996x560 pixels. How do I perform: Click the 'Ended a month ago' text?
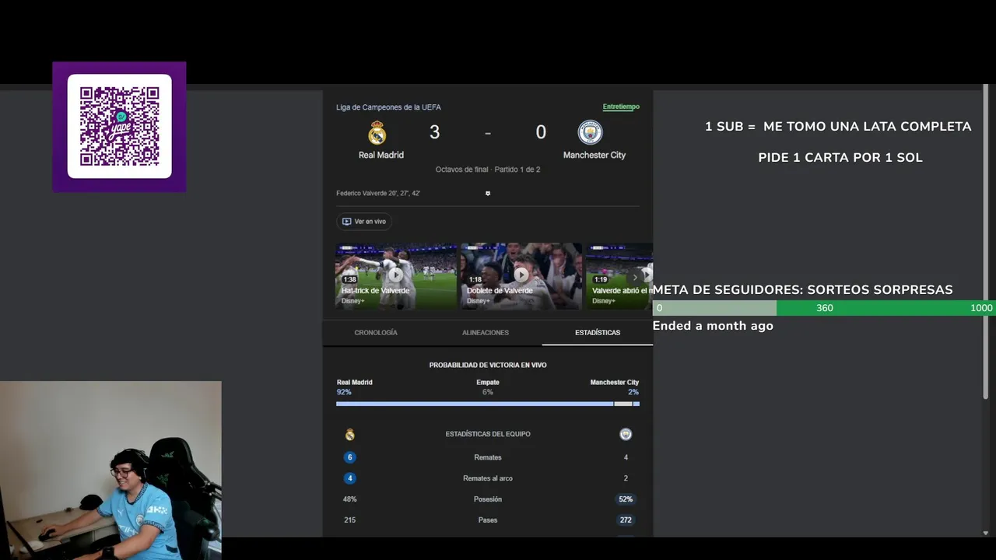[713, 326]
